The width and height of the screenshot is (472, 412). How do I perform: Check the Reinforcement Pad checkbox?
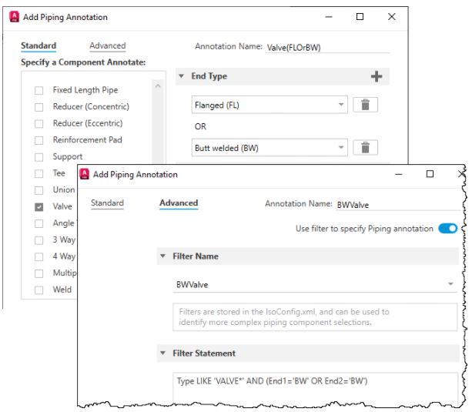tap(38, 140)
